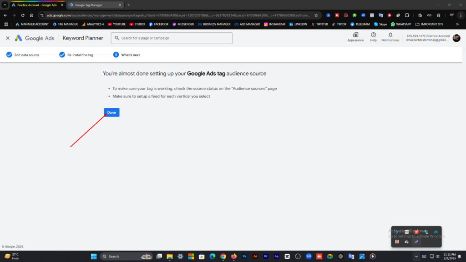Open the volume control in system tray

437,257
